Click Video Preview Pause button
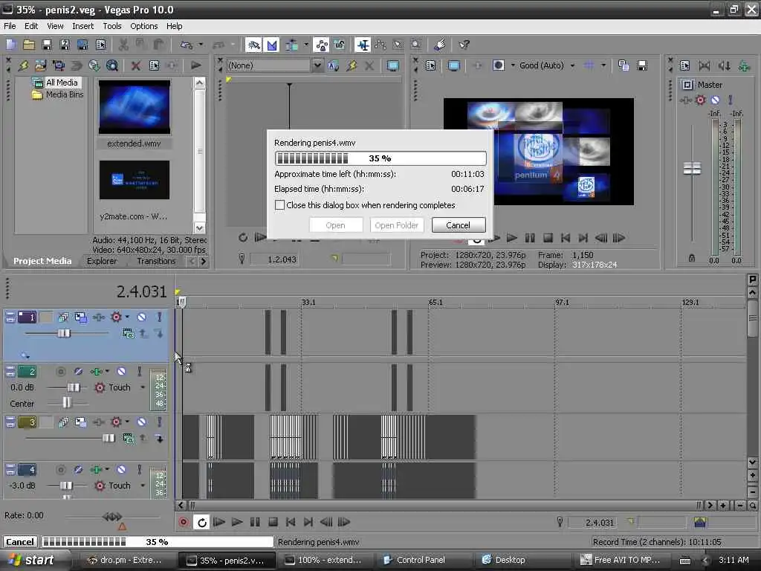This screenshot has height=571, width=761. coord(529,238)
